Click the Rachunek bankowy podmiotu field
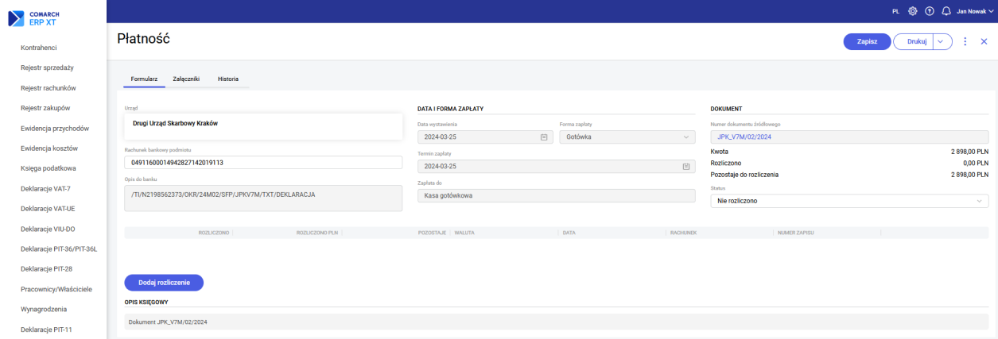998x339 pixels. click(x=263, y=163)
